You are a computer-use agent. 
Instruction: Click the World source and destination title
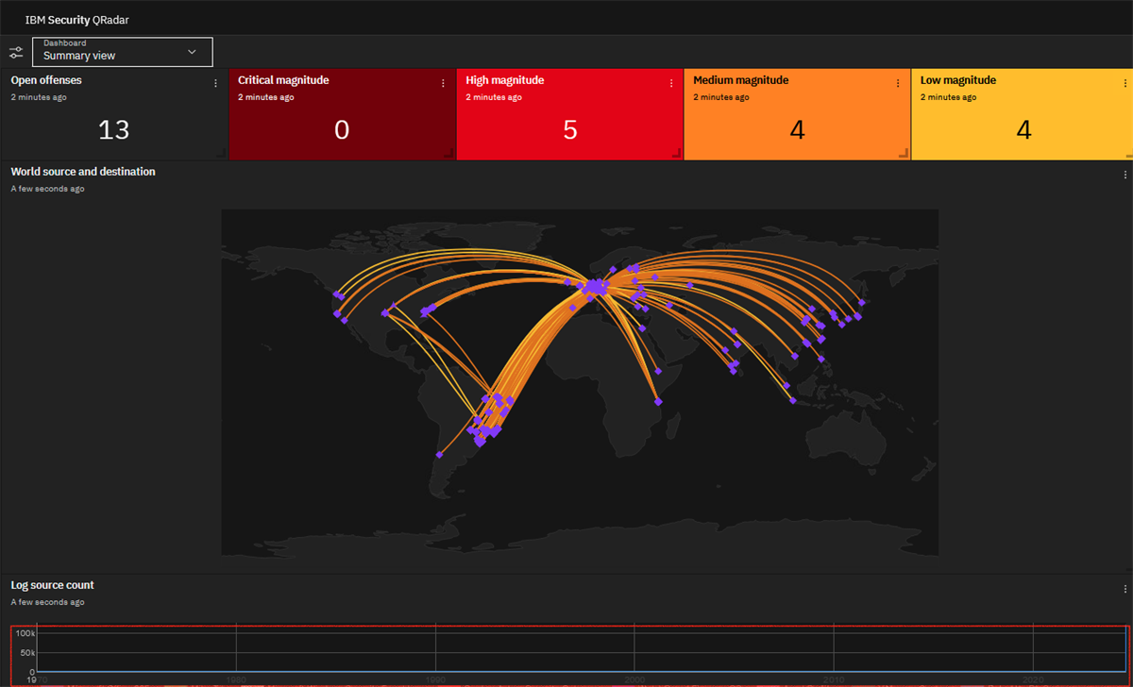tap(83, 172)
